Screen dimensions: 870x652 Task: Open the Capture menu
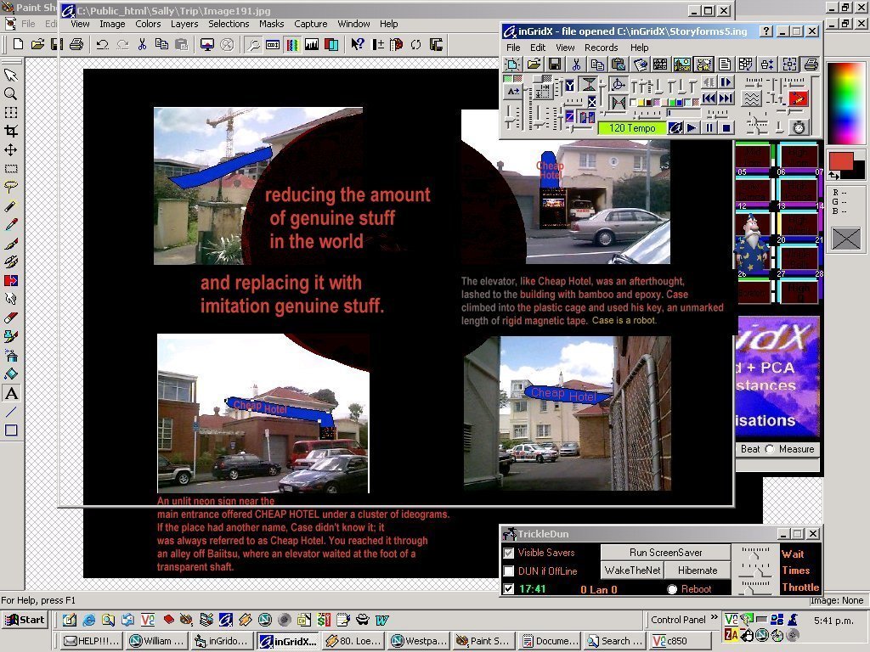[x=310, y=24]
